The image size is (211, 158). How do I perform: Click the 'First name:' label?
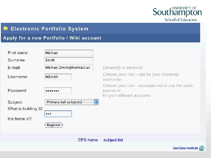18,53
